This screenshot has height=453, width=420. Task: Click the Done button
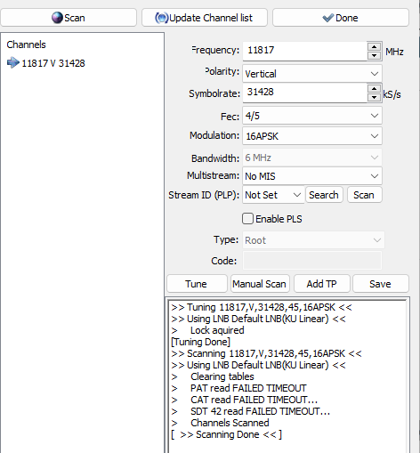[x=341, y=18]
